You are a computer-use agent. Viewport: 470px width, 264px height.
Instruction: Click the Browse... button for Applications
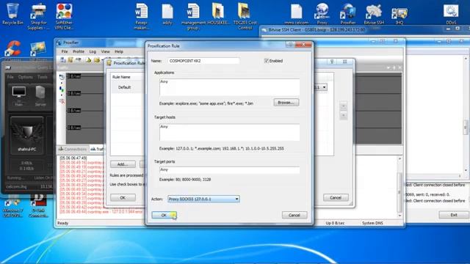click(286, 103)
